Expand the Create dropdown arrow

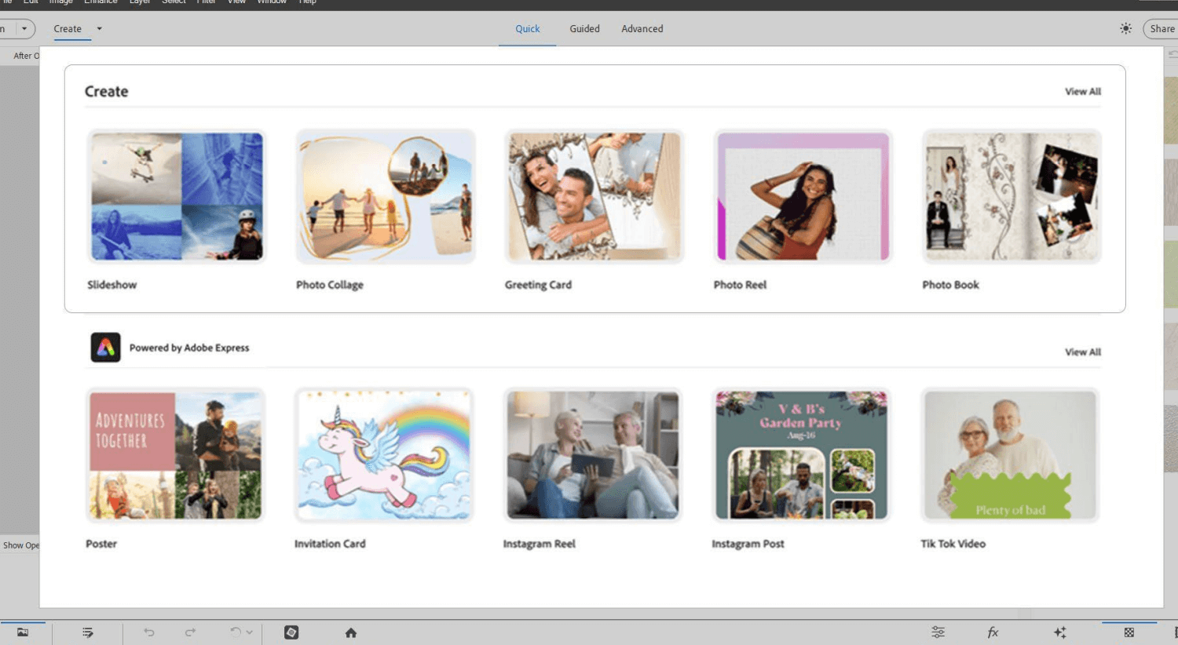click(99, 28)
